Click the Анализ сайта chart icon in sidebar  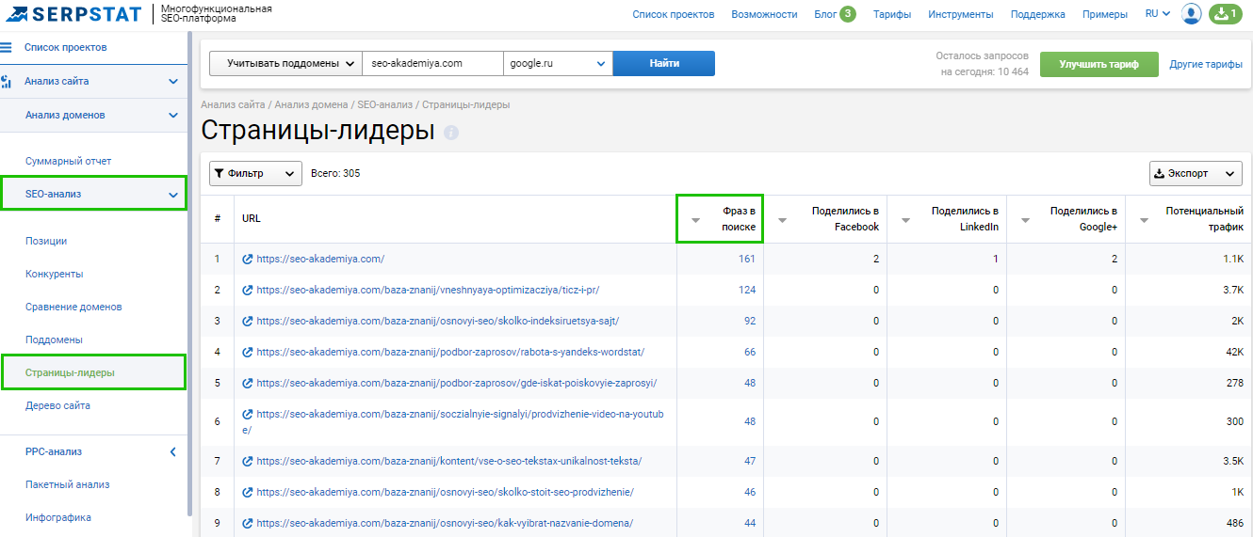(7, 82)
